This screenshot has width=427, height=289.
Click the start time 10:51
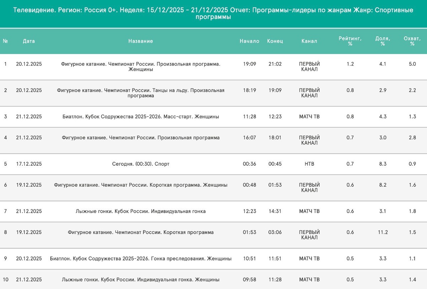(249, 258)
